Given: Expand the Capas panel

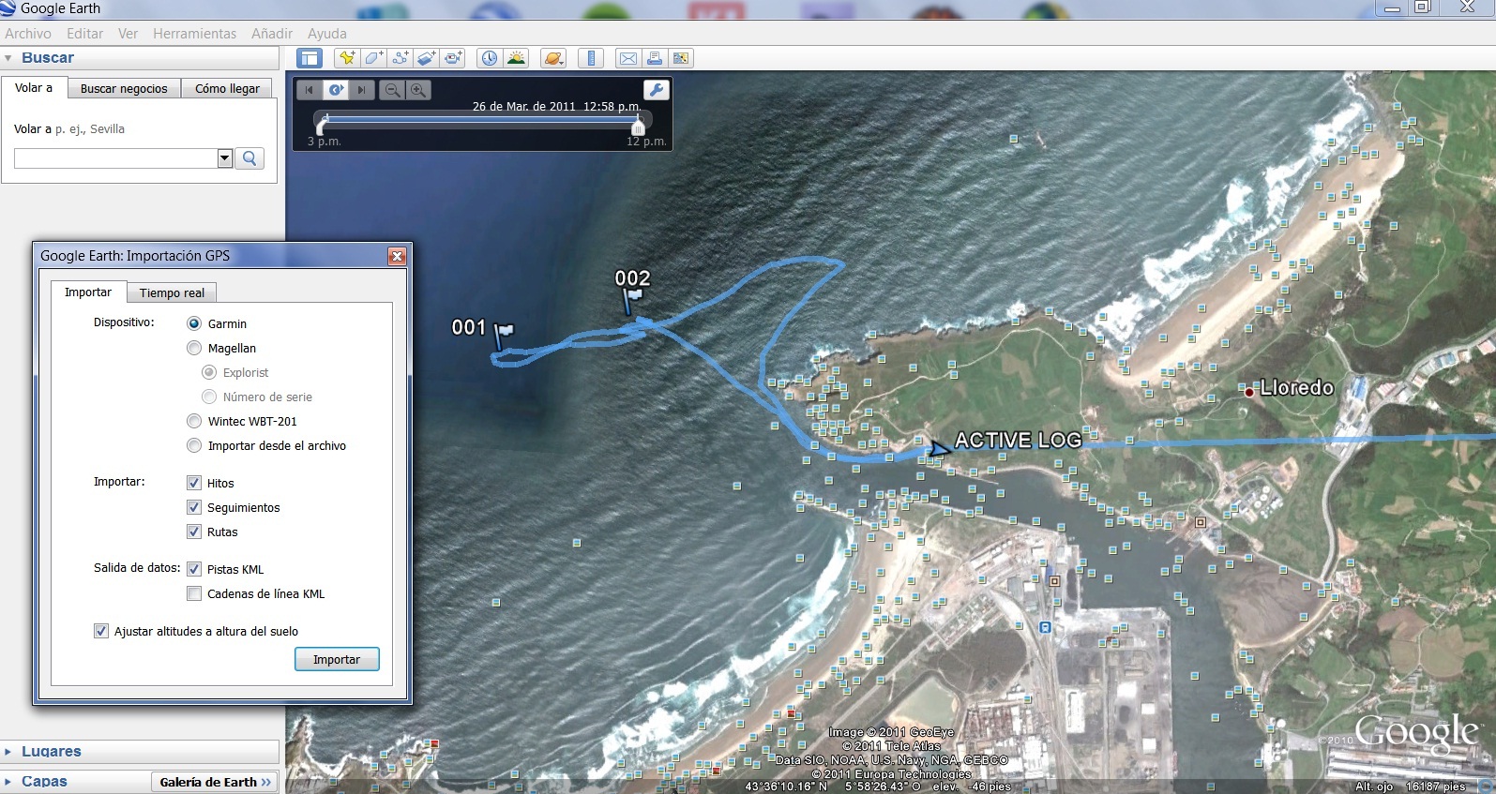Looking at the screenshot, I should [x=8, y=781].
